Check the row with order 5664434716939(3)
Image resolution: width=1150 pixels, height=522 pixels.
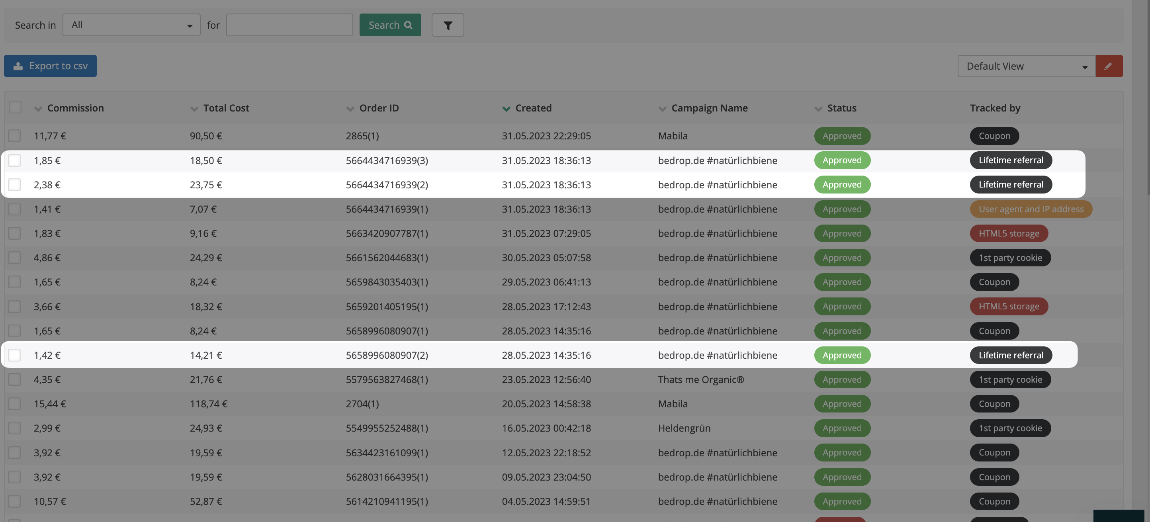click(14, 160)
